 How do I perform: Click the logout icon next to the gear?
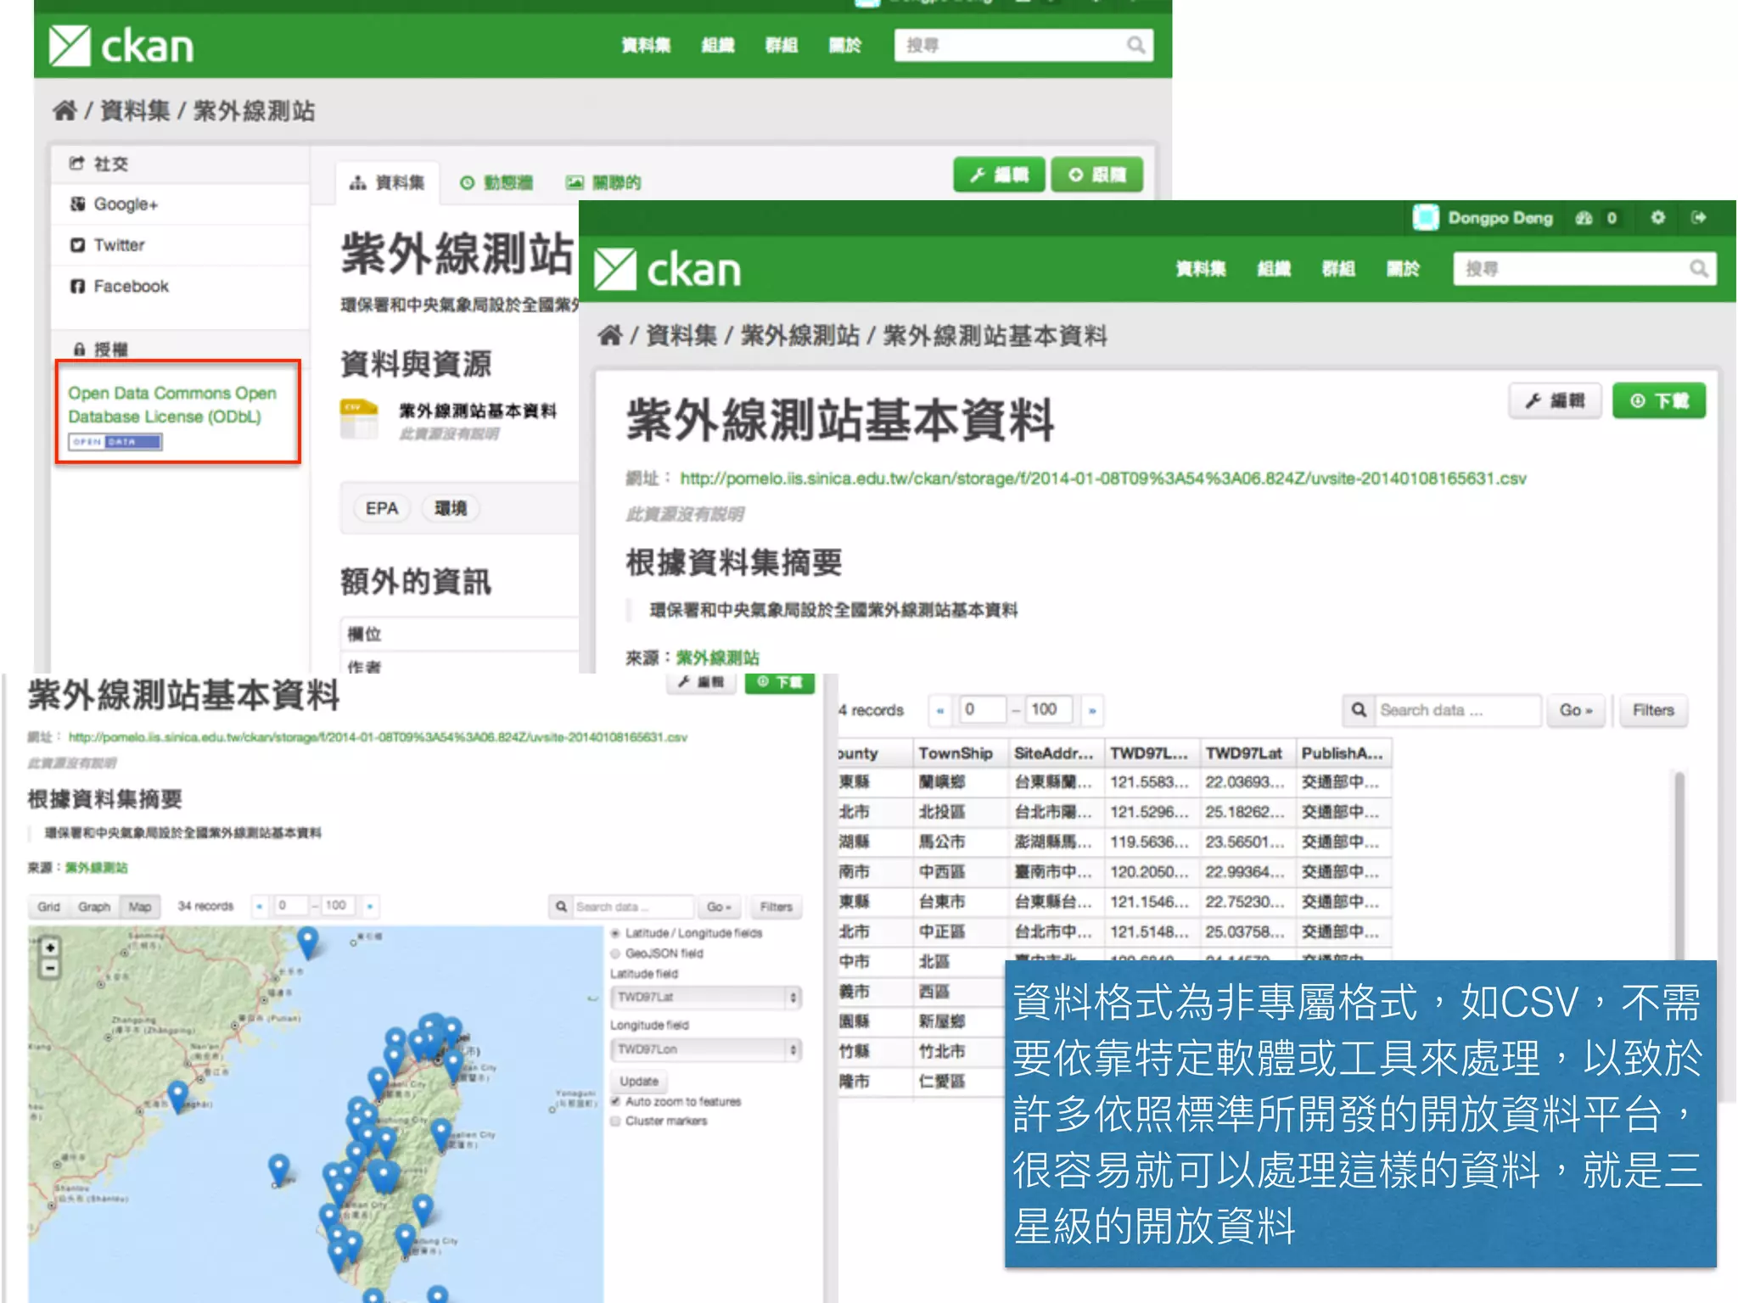coord(1698,218)
